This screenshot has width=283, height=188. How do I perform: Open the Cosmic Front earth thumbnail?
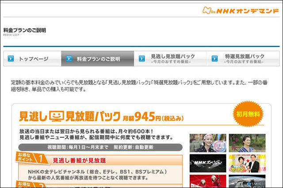click(247, 181)
